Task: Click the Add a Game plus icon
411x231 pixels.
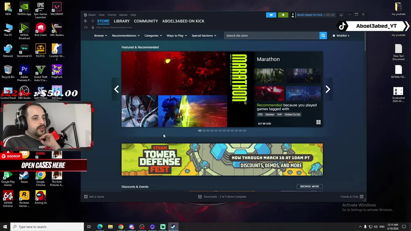Action: click(86, 197)
